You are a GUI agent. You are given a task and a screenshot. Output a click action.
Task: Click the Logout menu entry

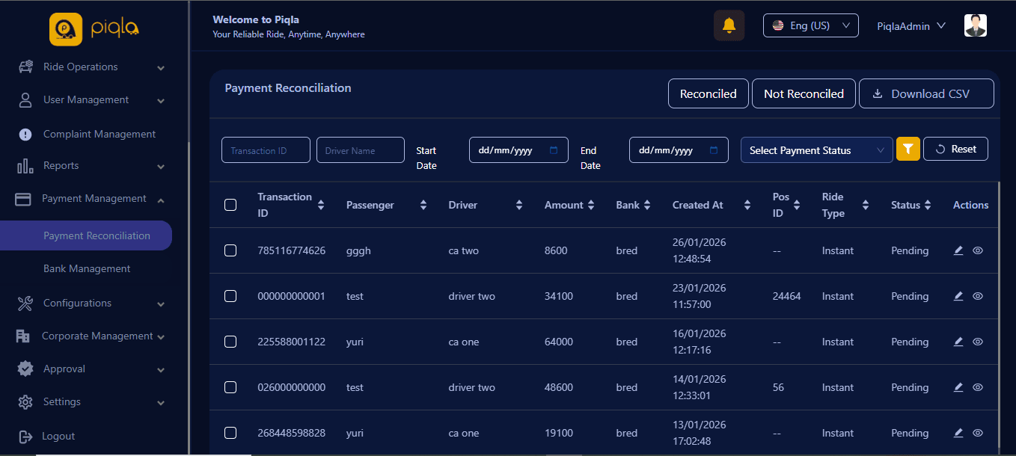59,436
